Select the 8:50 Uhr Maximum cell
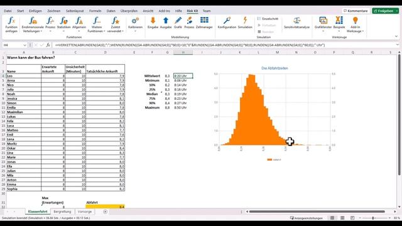This screenshot has height=226, width=402. click(183, 107)
